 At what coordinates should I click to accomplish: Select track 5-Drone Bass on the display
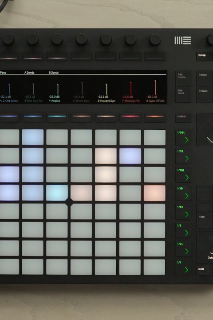(81, 101)
